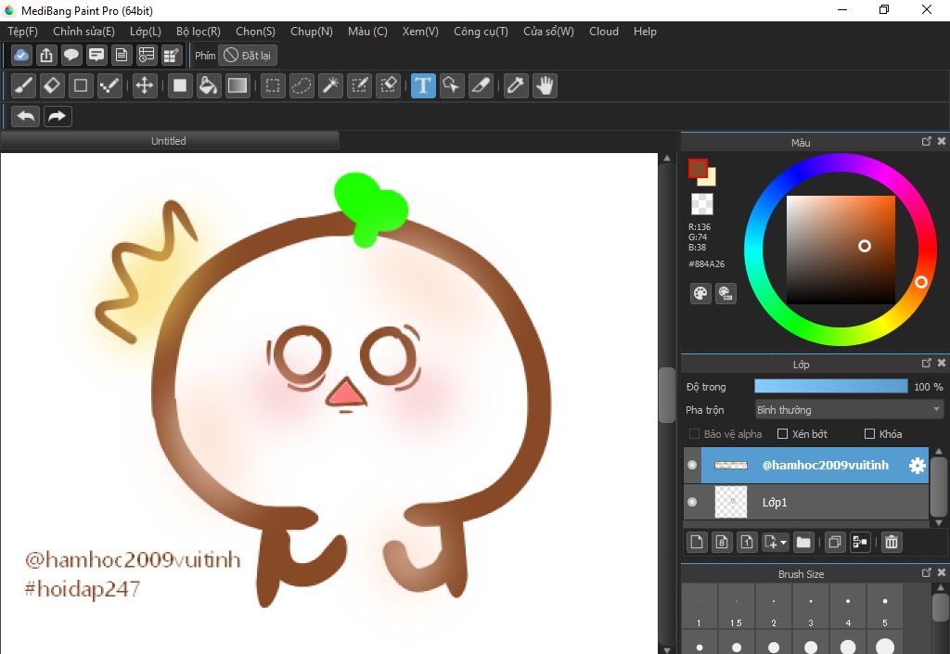Click the share export icon
This screenshot has width=950, height=654.
(x=46, y=55)
